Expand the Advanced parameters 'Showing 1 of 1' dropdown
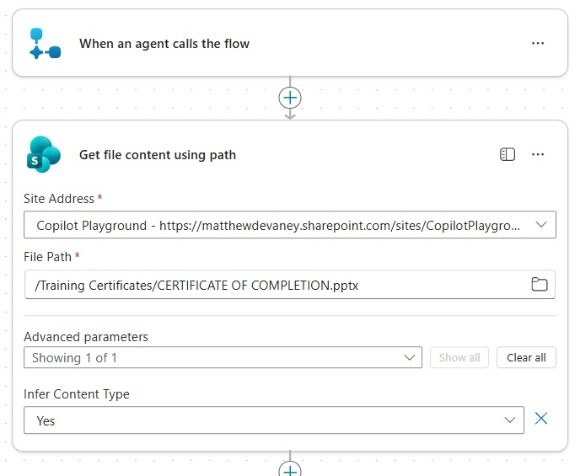Image resolution: width=580 pixels, height=476 pixels. (223, 357)
